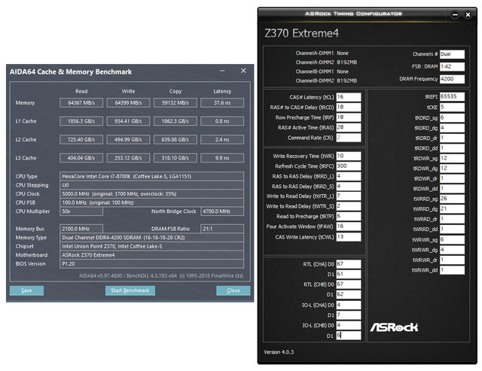Click DRAM:FSB Ratio 21:1 field

tap(222, 229)
